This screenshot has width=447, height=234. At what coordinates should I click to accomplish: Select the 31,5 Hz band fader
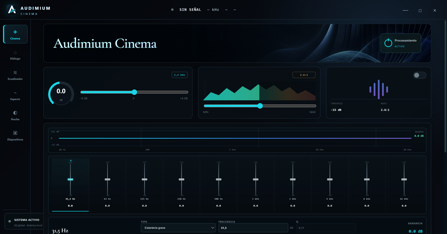tap(70, 179)
